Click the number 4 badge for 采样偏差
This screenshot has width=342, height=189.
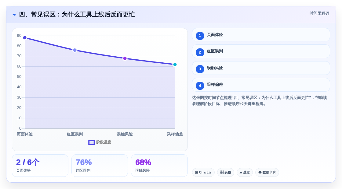pos(200,86)
